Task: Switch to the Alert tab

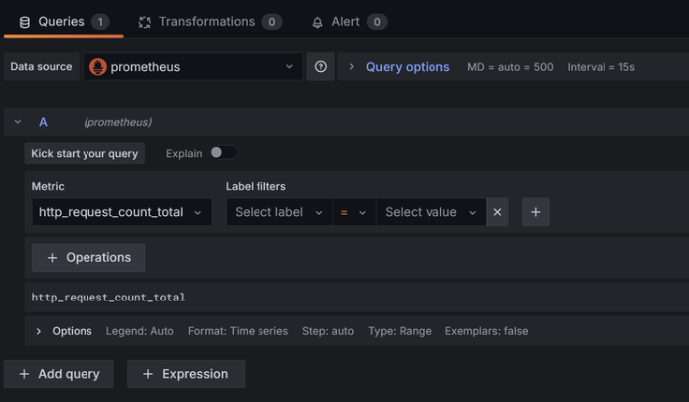Action: [x=345, y=22]
